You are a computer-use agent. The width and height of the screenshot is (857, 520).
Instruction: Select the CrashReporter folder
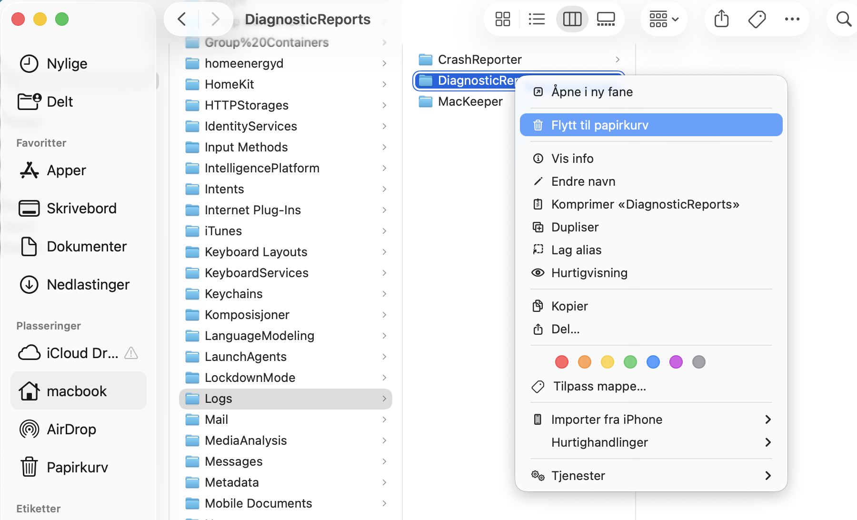(x=519, y=60)
